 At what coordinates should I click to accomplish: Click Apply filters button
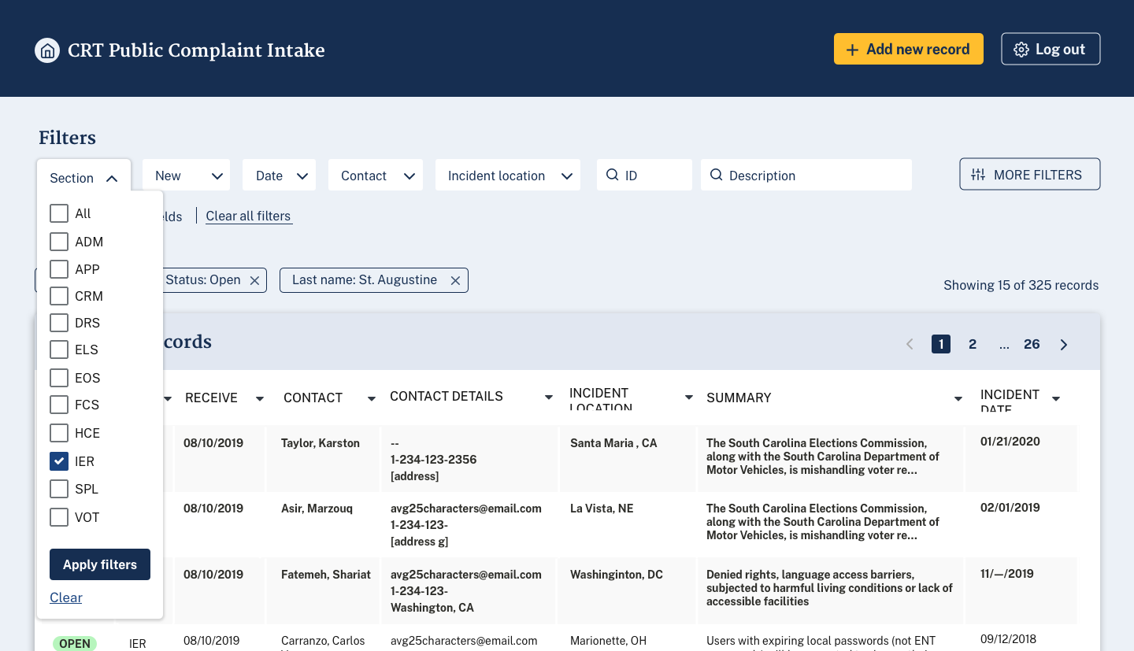tap(100, 564)
